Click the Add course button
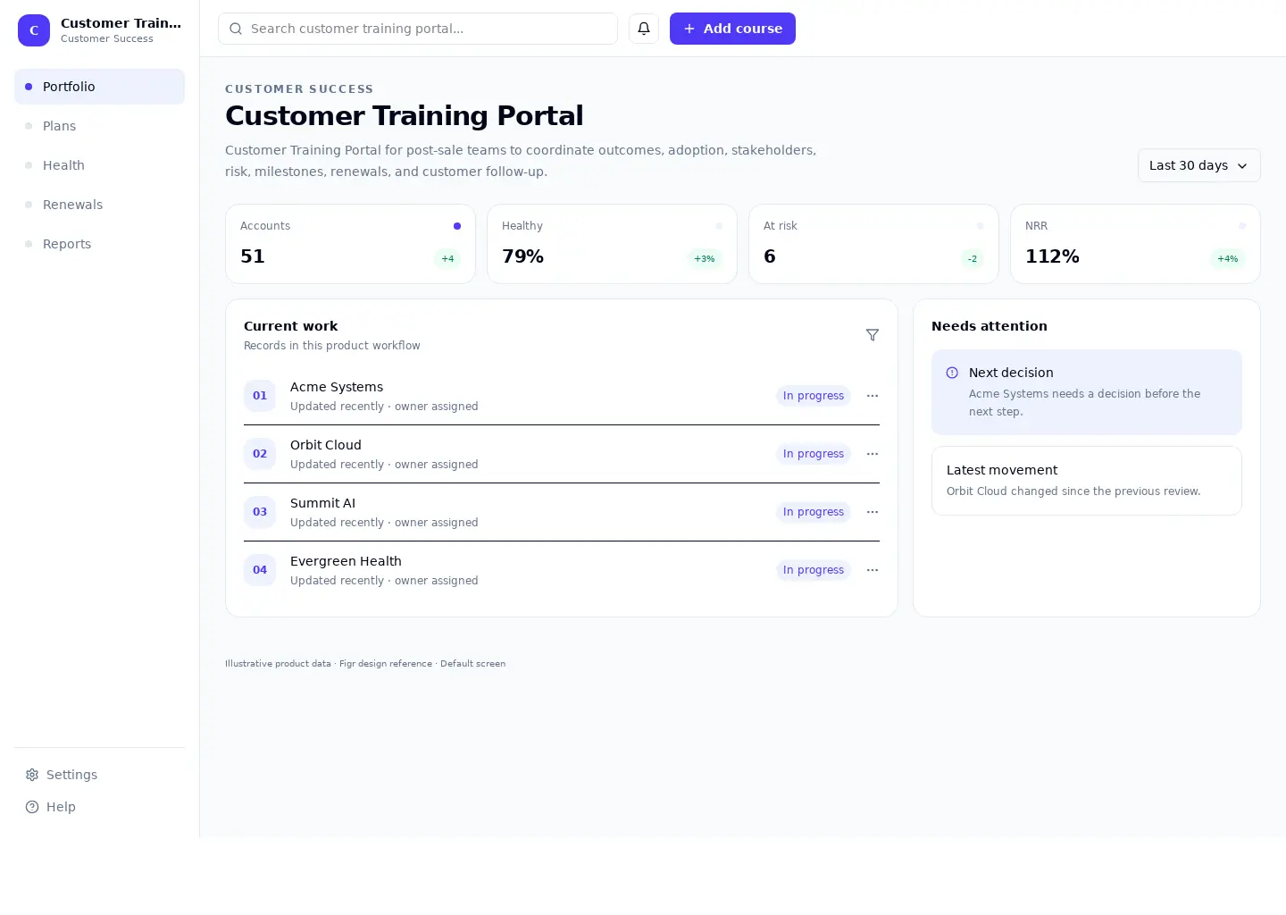 (x=732, y=29)
